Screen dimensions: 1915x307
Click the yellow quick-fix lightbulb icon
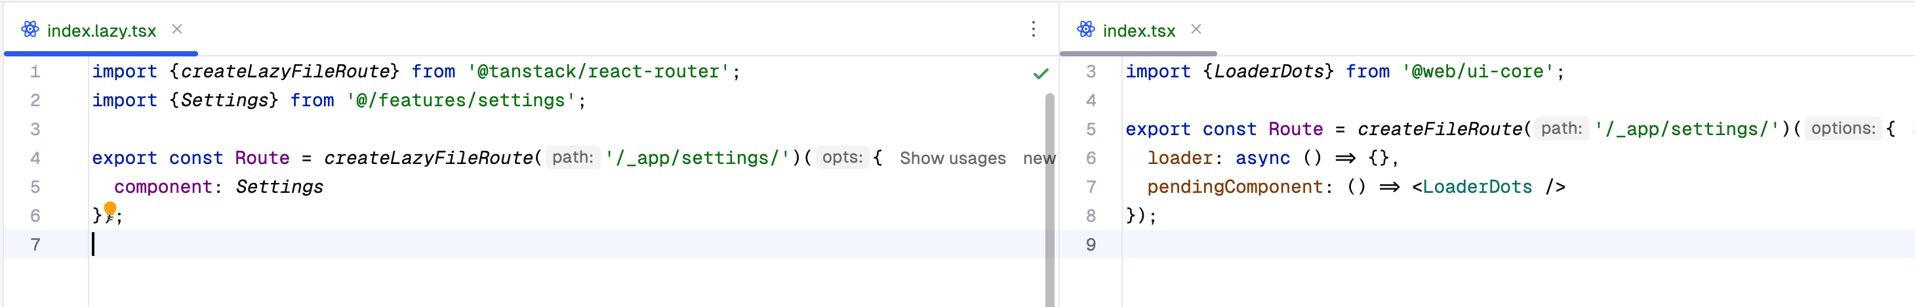coord(110,209)
